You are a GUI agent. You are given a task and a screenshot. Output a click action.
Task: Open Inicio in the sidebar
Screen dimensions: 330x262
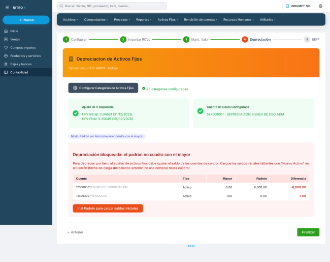click(26, 31)
